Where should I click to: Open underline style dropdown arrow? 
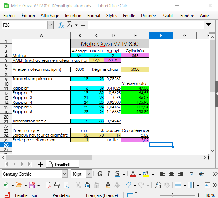point(124,174)
